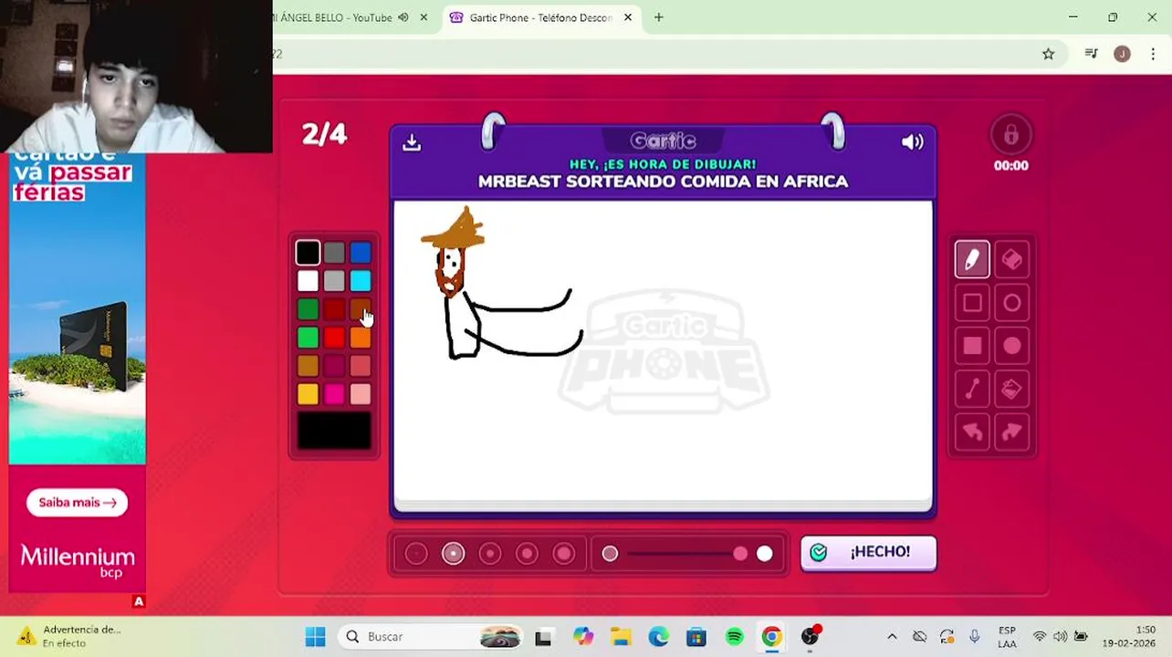Open Spotify from the taskbar
The height and width of the screenshot is (657, 1172).
pyautogui.click(x=734, y=637)
